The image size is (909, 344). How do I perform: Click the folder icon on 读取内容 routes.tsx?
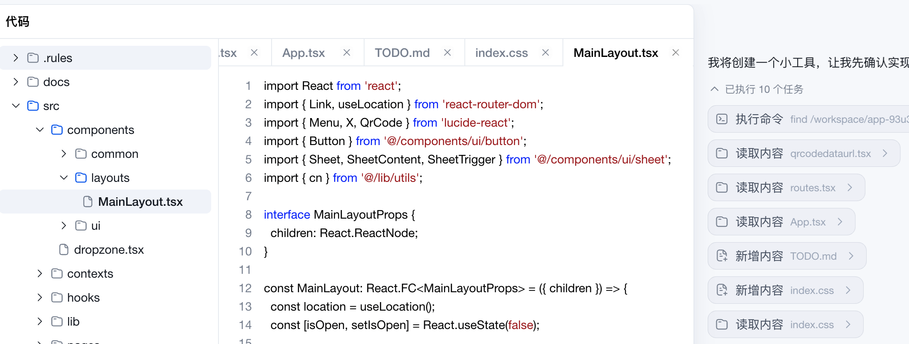[x=722, y=187]
